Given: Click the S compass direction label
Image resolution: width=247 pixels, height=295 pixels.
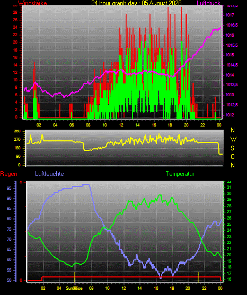Looking at the screenshot, I should [x=232, y=148].
